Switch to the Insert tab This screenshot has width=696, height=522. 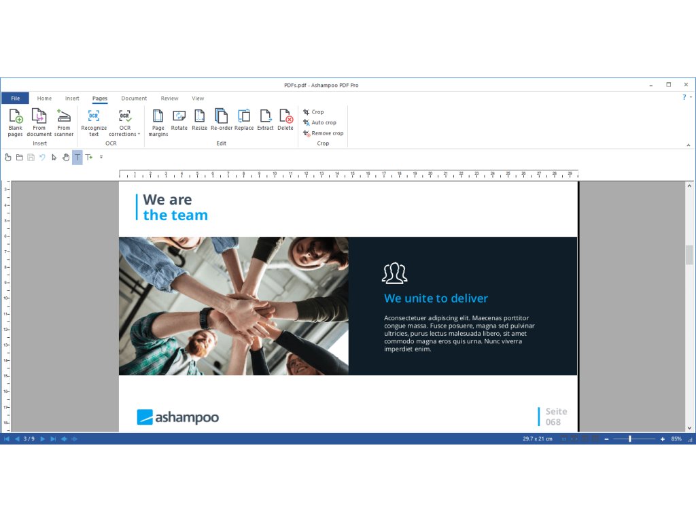click(x=72, y=98)
